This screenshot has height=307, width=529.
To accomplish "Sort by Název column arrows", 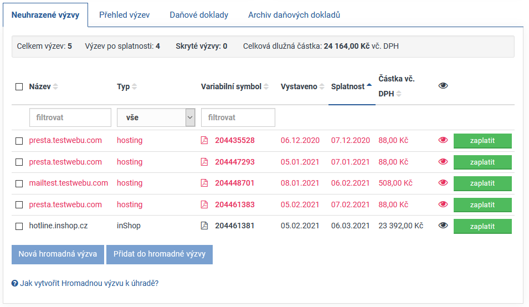I will tap(55, 87).
